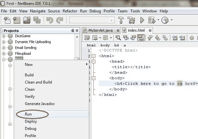Open the File menu
The height and width of the screenshot is (139, 198).
tap(4, 11)
